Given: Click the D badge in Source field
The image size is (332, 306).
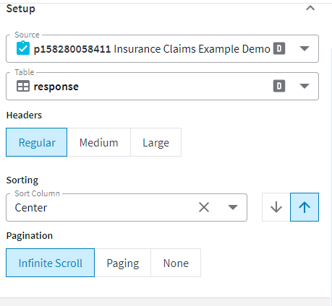Looking at the screenshot, I should (279, 48).
